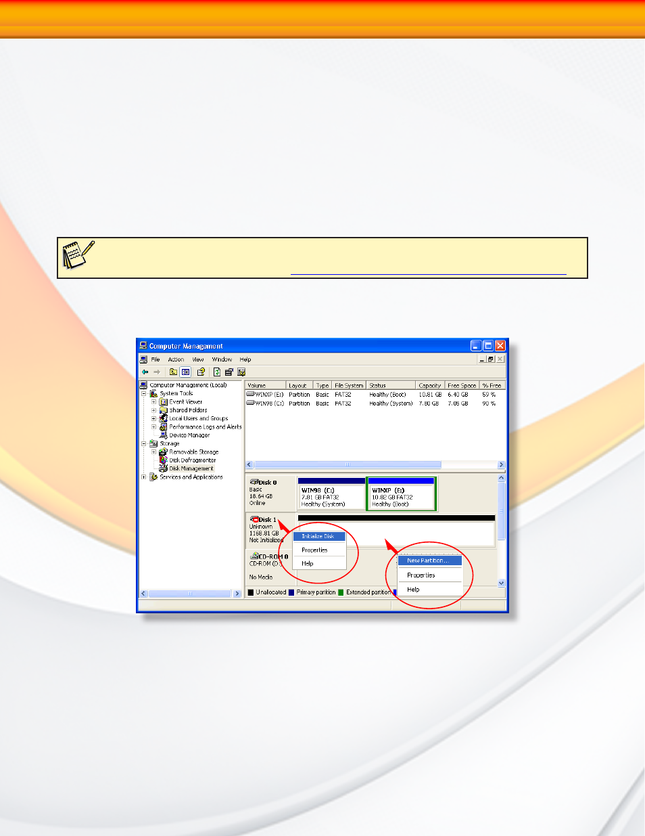Open the View menu
Image resolution: width=645 pixels, height=836 pixels.
click(198, 359)
